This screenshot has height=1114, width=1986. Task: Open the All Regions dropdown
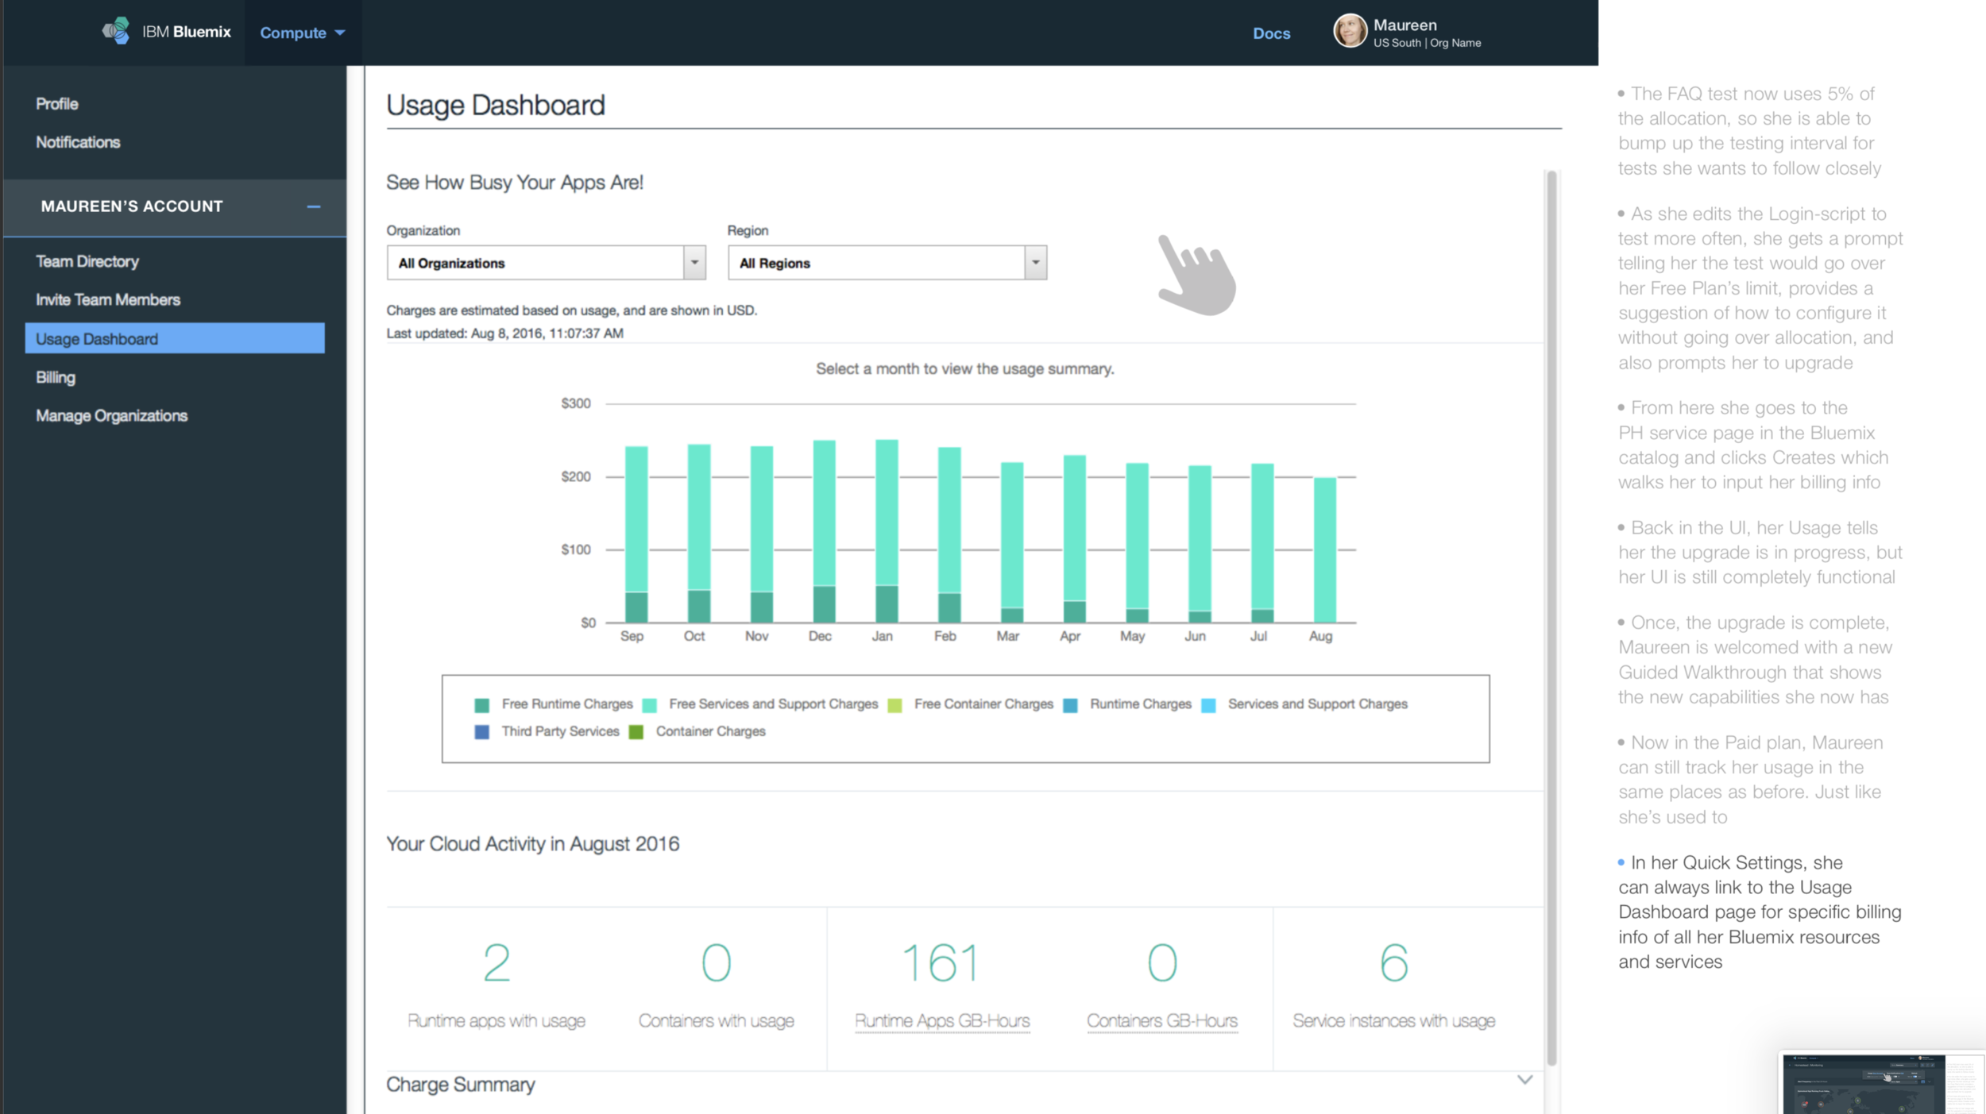(1034, 262)
